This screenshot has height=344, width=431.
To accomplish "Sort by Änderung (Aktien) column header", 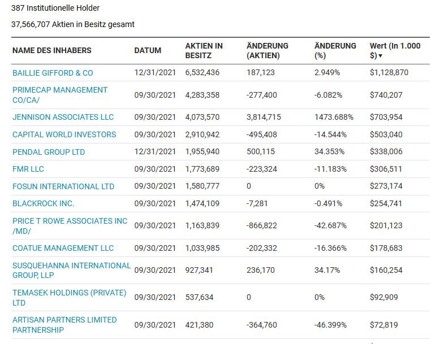I will coord(268,50).
